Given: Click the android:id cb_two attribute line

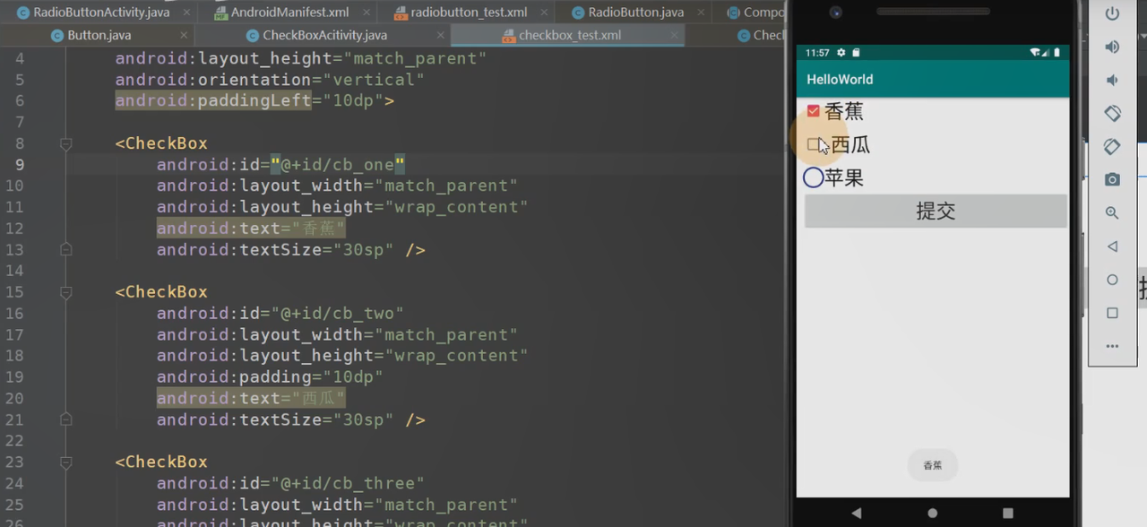Looking at the screenshot, I should [280, 314].
